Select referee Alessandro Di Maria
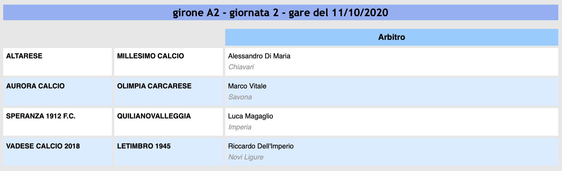Screen dimensions: 562x171 (x=259, y=56)
